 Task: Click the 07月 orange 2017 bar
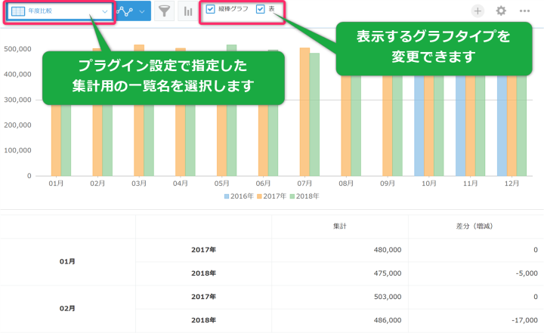pyautogui.click(x=304, y=112)
